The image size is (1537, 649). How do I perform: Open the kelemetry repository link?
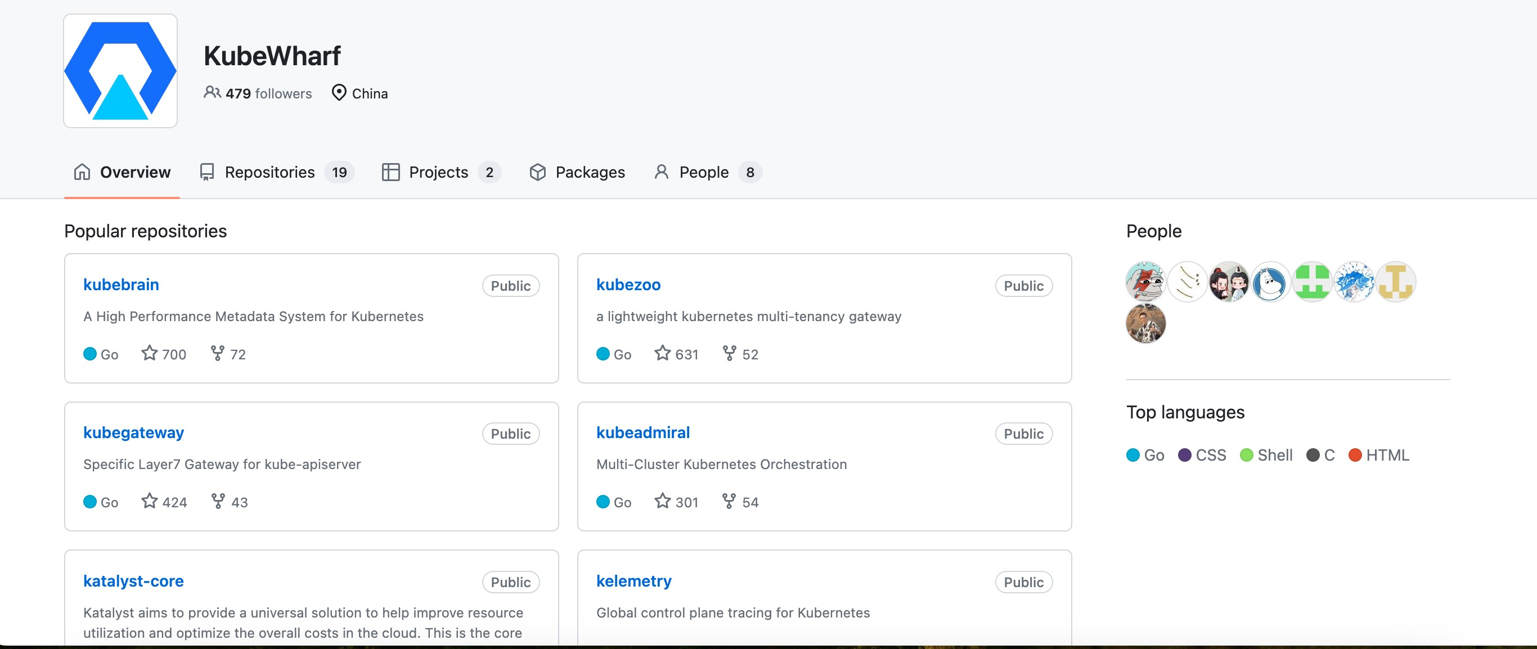(x=633, y=581)
